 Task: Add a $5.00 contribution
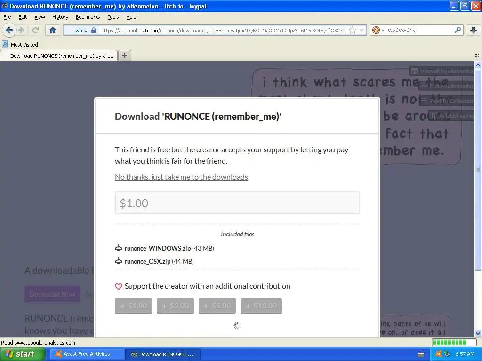(217, 306)
